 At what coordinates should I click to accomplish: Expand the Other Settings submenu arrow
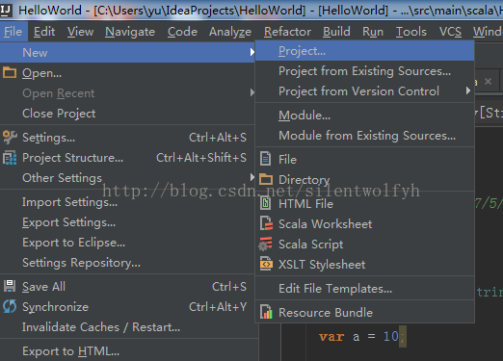click(x=251, y=177)
